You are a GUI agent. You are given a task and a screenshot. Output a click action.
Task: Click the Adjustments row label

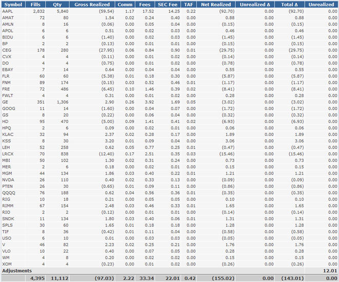17,271
